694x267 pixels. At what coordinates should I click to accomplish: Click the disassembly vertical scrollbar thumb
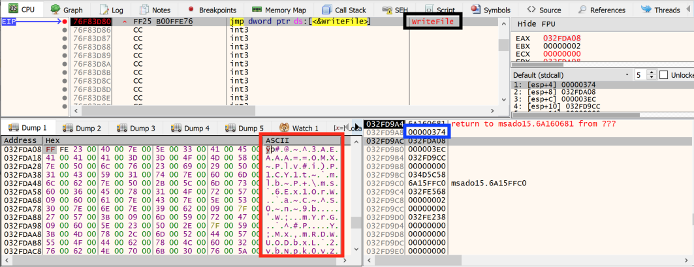point(503,45)
